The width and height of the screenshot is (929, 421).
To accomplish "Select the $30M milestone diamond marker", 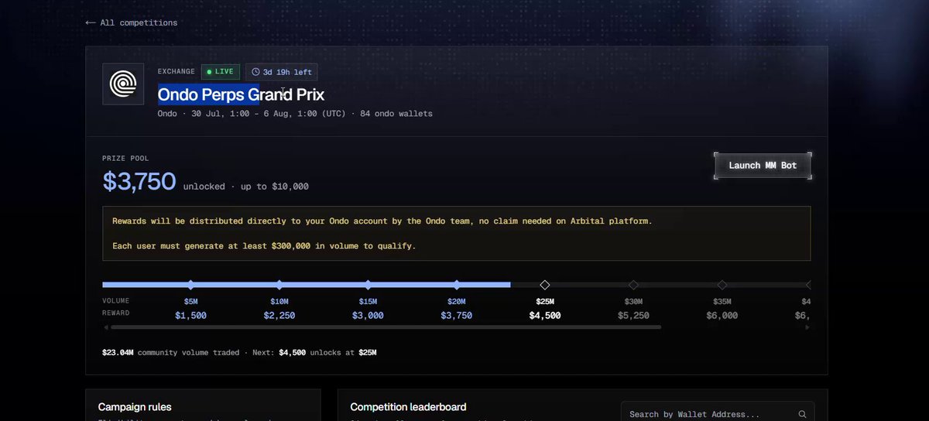I will tap(633, 285).
